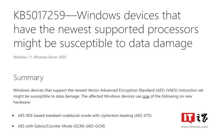211x131 pixels.
Task: Click the word "hardware:" ending the paragraph
Action: 22,102
